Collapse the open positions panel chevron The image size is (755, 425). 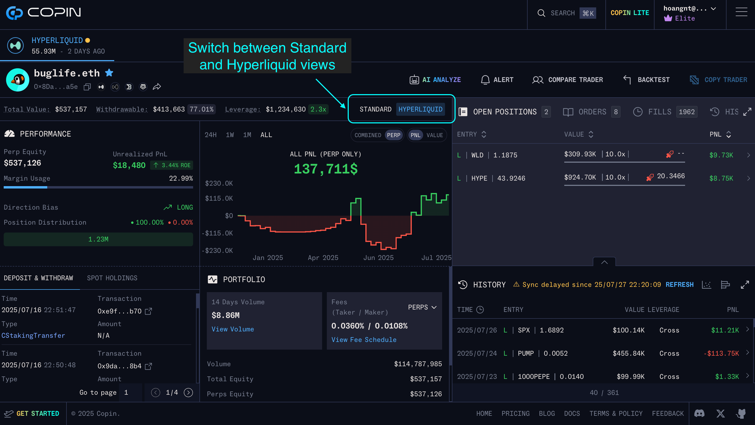pyautogui.click(x=604, y=262)
